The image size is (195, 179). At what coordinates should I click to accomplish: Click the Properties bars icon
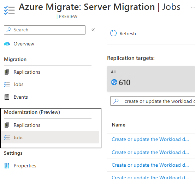click(x=7, y=166)
